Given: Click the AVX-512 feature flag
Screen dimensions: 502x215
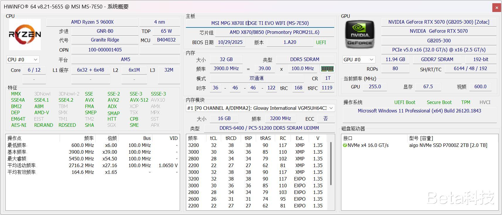Looking at the screenshot, I should pyautogui.click(x=139, y=100).
